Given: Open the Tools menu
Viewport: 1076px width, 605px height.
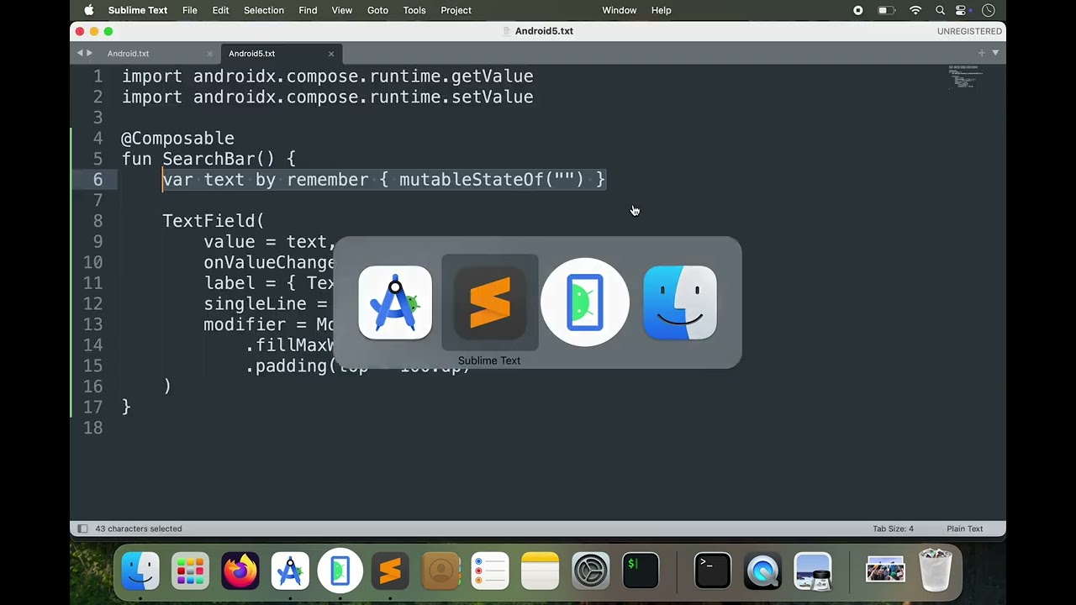Looking at the screenshot, I should click(414, 10).
